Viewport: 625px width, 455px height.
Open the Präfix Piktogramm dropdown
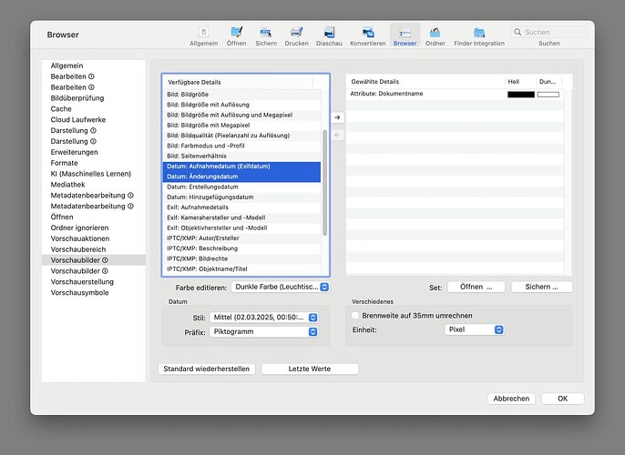(264, 331)
